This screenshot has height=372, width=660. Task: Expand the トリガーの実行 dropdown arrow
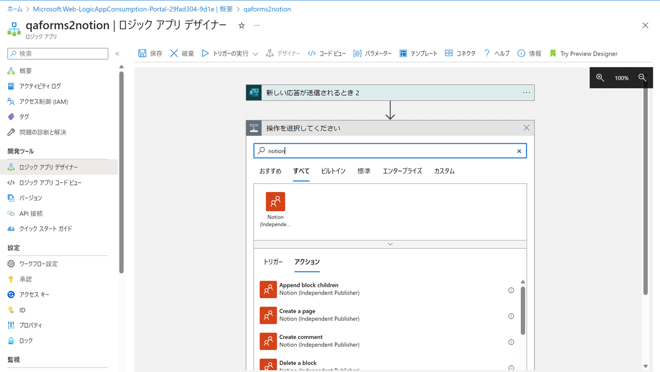(x=255, y=54)
